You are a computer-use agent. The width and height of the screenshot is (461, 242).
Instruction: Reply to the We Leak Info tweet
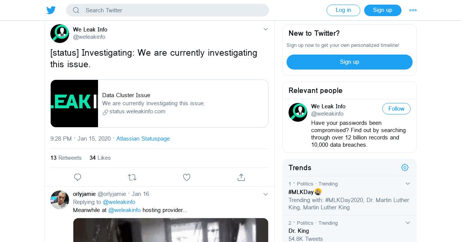78,177
